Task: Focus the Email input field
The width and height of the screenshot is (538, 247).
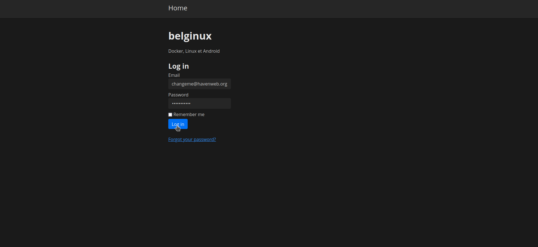Action: coord(199,84)
